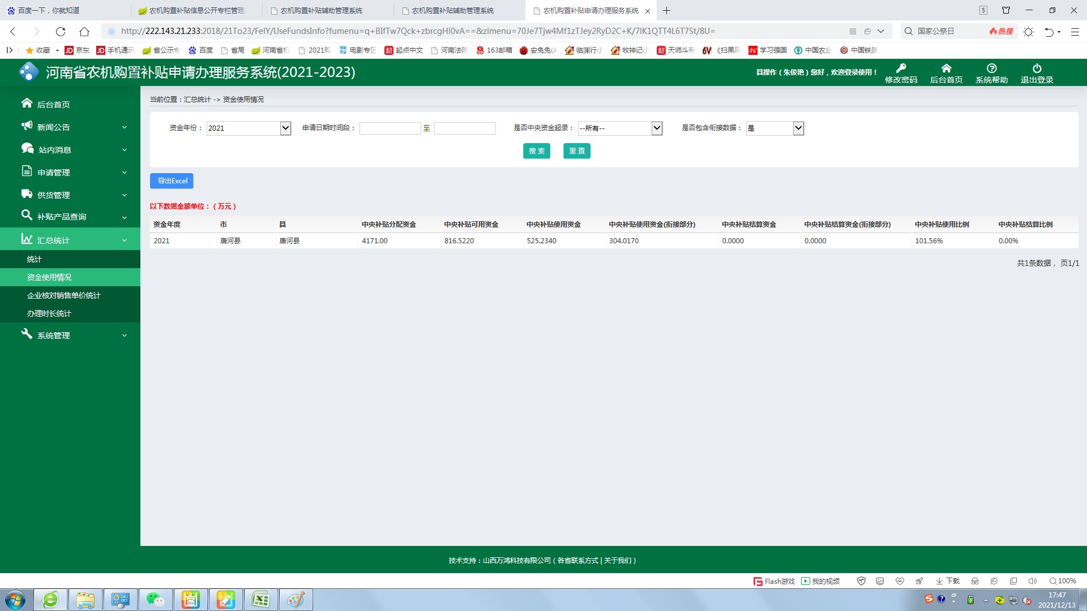
Task: Click the 搜索 button
Action: pyautogui.click(x=536, y=151)
